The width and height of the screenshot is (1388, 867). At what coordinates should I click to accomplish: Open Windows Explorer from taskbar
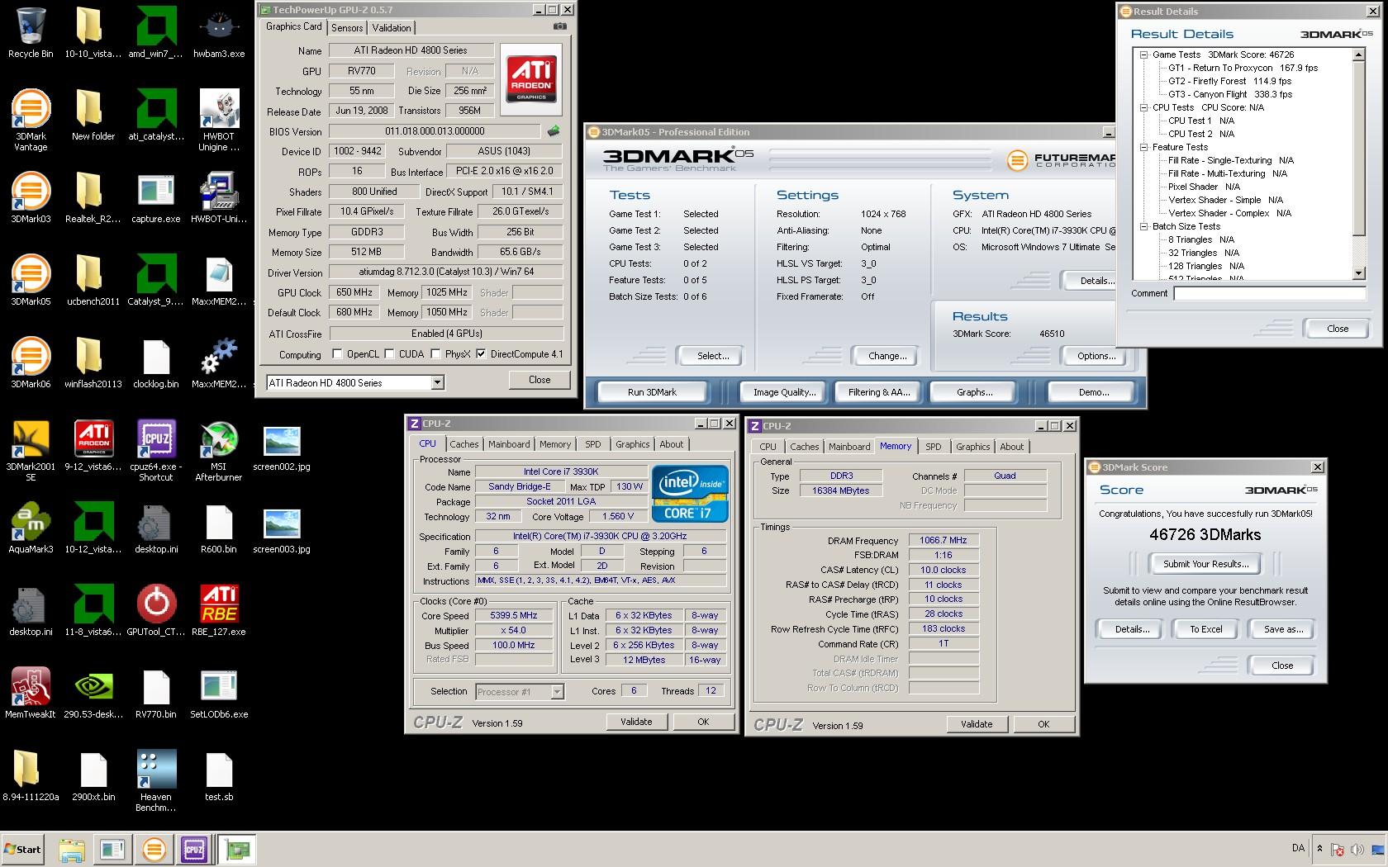pos(72,849)
